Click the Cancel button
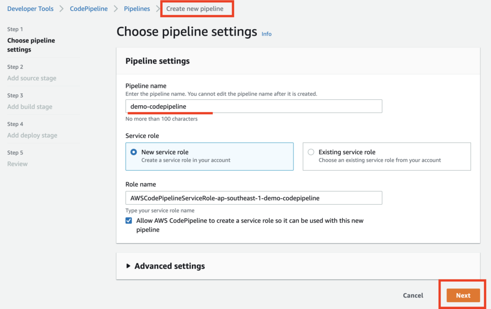Viewport: 491px width, 309px height. tap(413, 296)
